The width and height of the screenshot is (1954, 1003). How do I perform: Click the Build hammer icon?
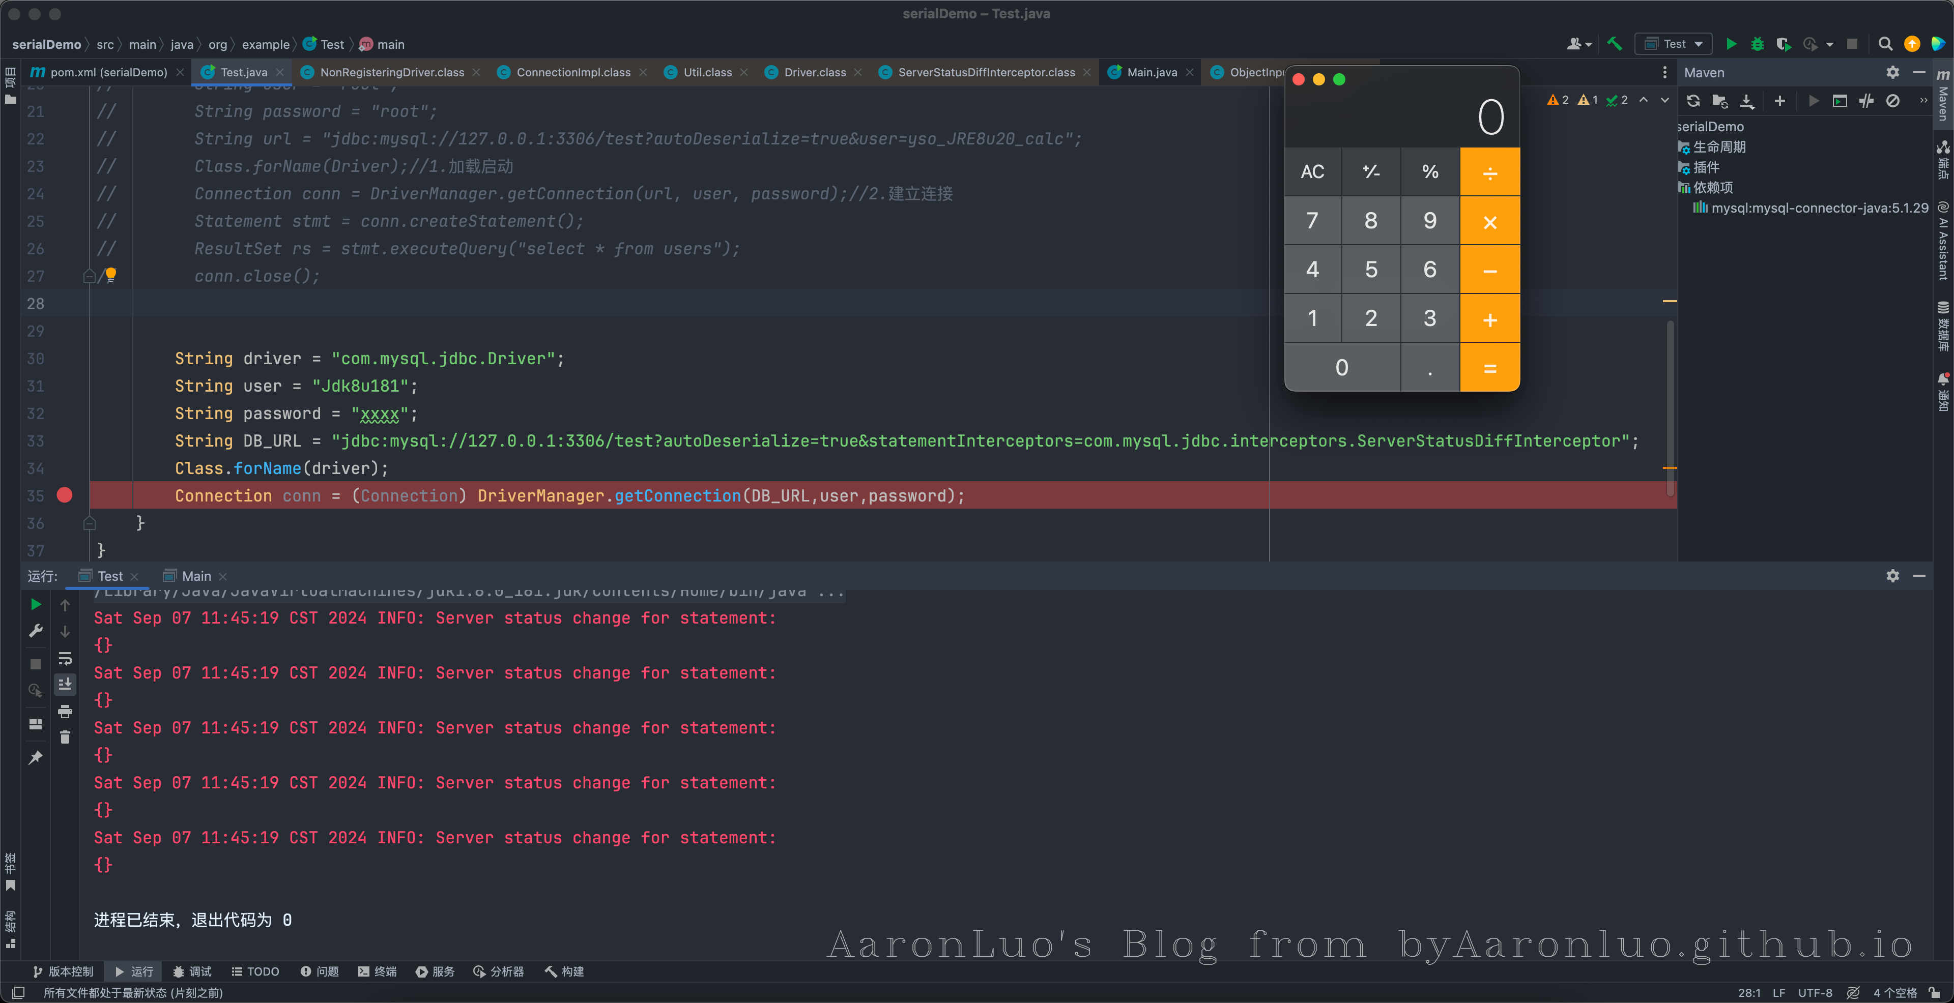[1614, 44]
